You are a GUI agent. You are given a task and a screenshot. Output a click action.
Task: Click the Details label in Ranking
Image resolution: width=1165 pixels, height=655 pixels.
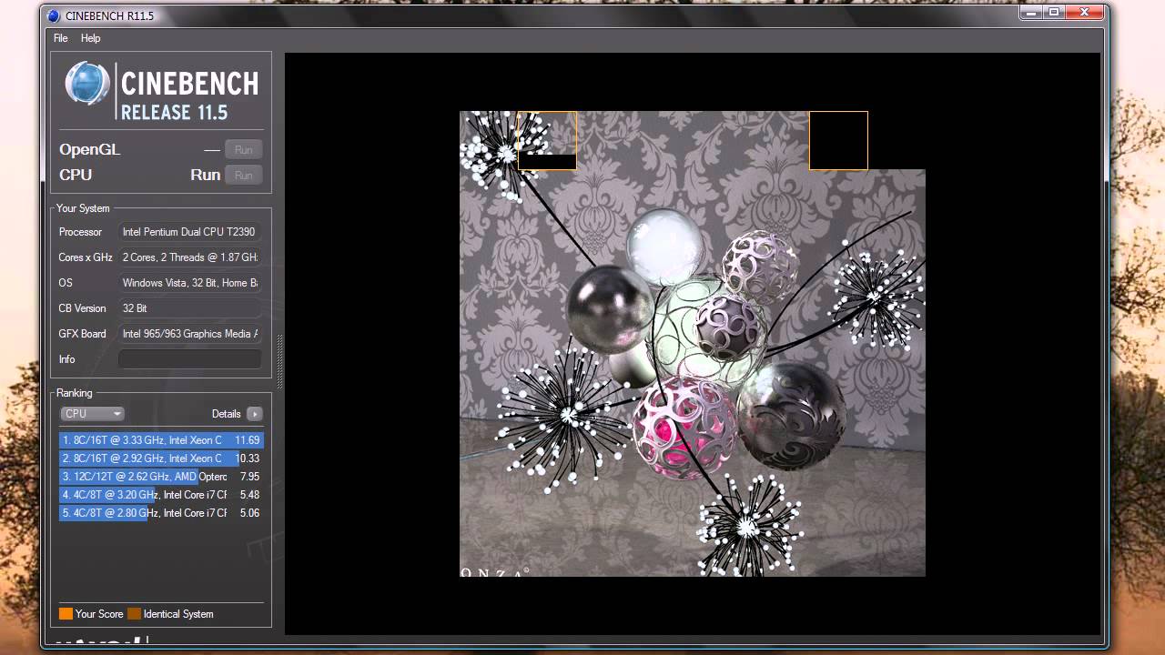click(x=226, y=414)
